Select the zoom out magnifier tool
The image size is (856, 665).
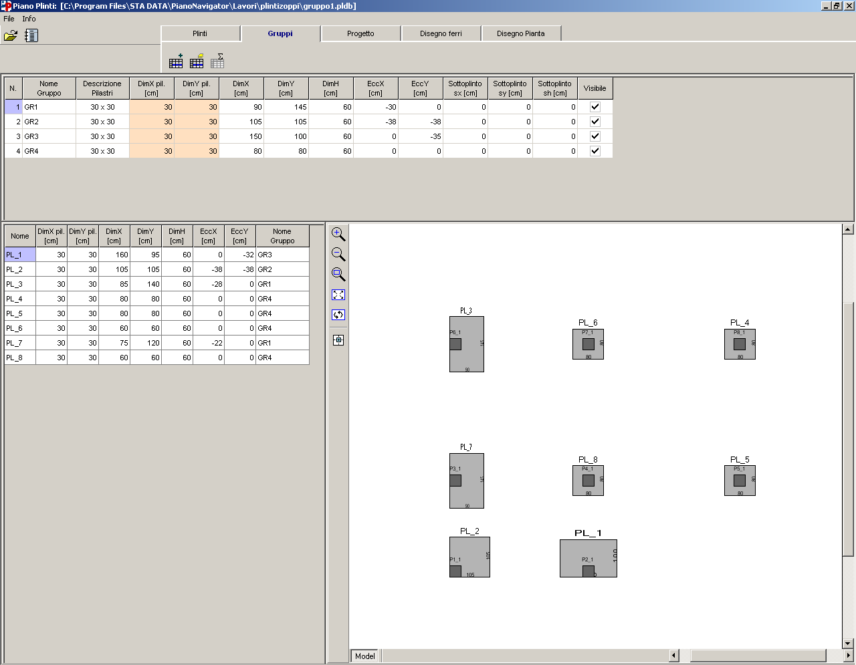(x=338, y=255)
